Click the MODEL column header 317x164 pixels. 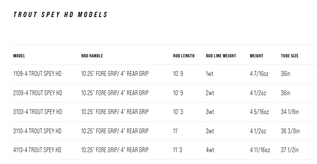pyautogui.click(x=19, y=56)
